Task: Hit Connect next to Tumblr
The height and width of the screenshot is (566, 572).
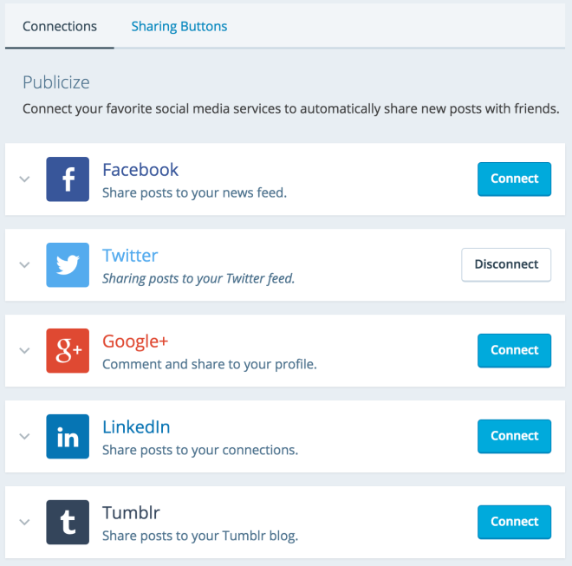Action: (514, 522)
